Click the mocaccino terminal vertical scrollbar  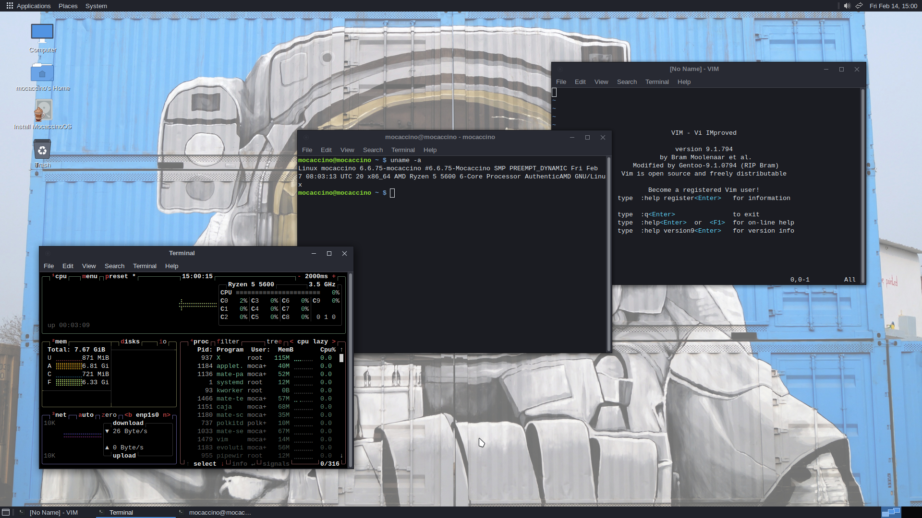coord(608,254)
